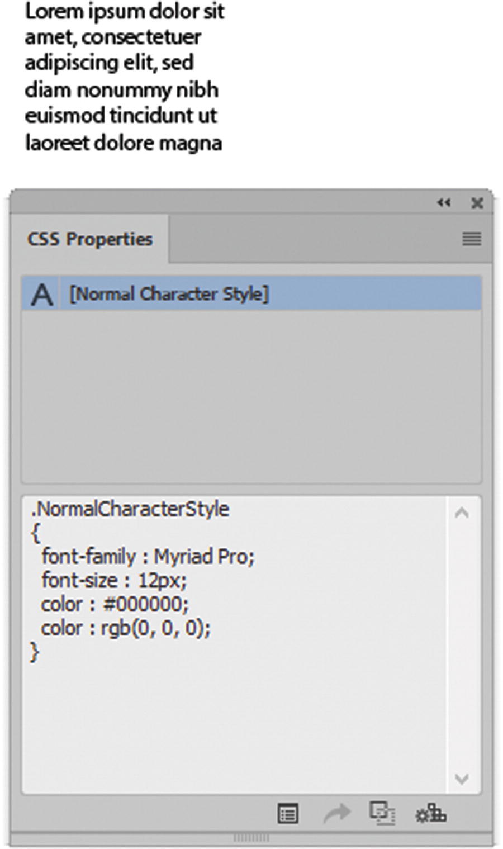Close the CSS Properties panel
Screen dimensions: 503x849
pyautogui.click(x=477, y=203)
